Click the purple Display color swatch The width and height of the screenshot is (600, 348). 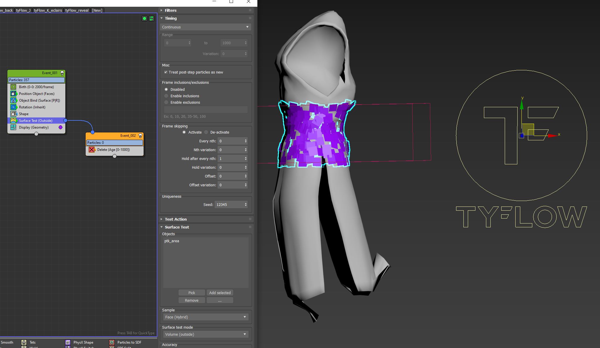pos(61,127)
